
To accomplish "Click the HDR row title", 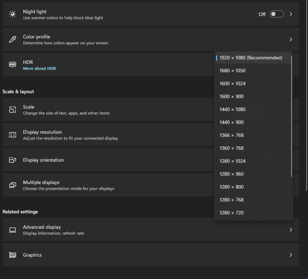I will pos(28,62).
